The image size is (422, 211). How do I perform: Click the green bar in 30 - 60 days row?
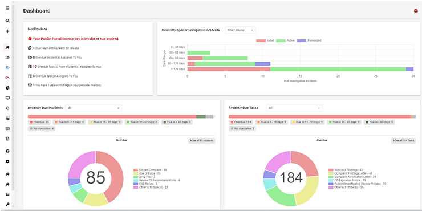(198, 52)
